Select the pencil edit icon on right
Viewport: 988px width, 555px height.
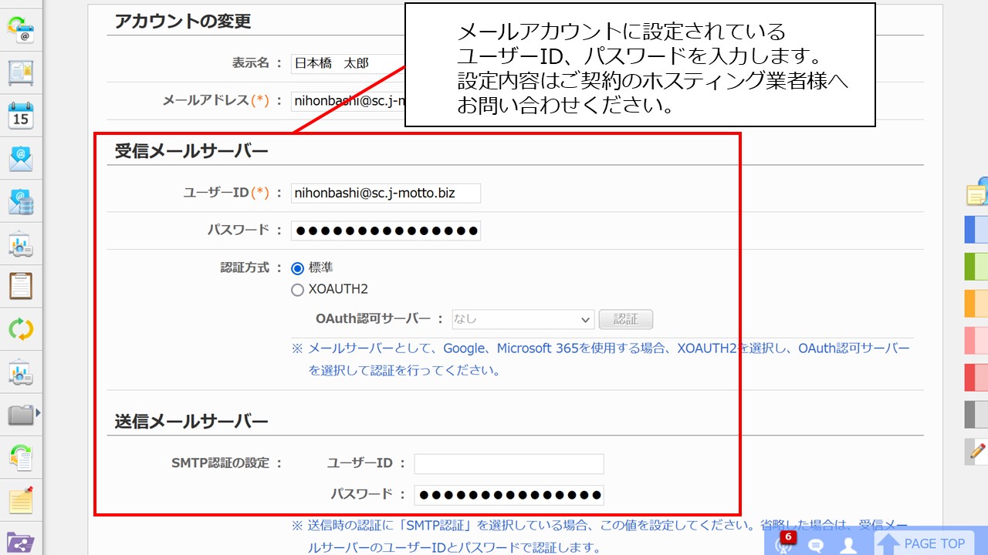point(977,451)
